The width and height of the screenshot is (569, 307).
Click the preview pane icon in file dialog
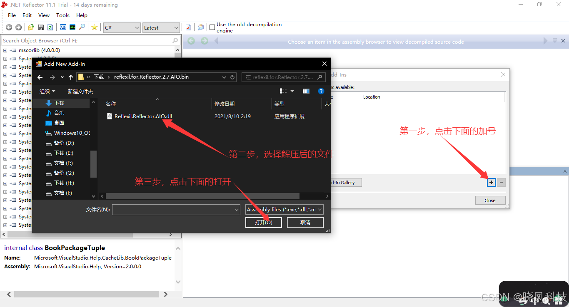point(306,91)
